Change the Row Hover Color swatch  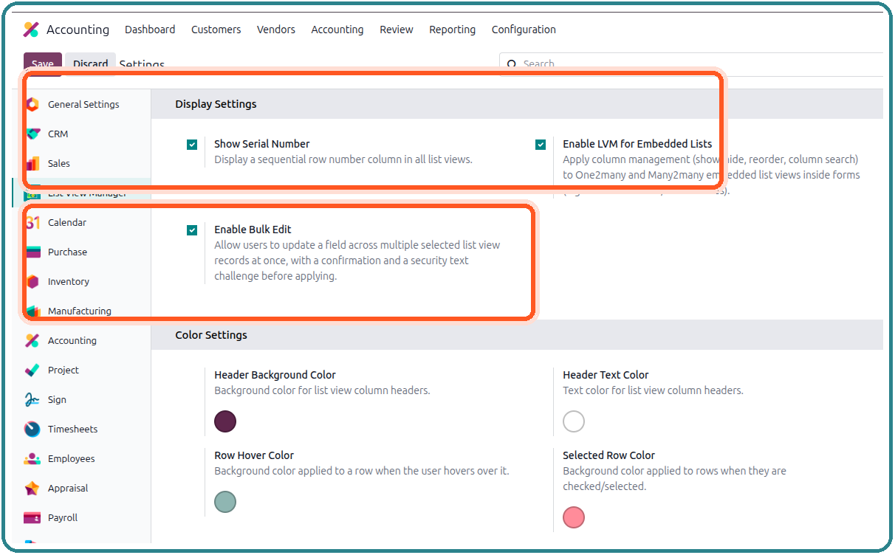pos(225,502)
